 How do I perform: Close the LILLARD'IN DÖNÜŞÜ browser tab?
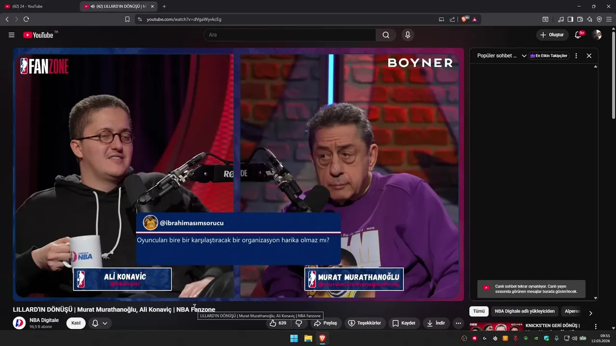(x=153, y=6)
